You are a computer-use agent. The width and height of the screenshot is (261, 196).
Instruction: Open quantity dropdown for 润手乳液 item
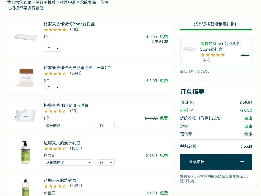pyautogui.click(x=106, y=163)
